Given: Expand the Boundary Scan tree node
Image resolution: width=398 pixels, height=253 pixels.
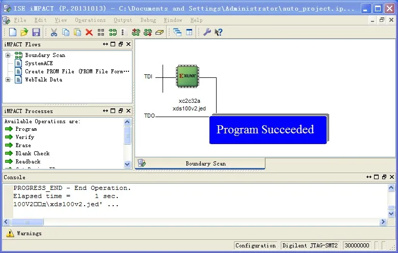Looking at the screenshot, I should (x=8, y=55).
